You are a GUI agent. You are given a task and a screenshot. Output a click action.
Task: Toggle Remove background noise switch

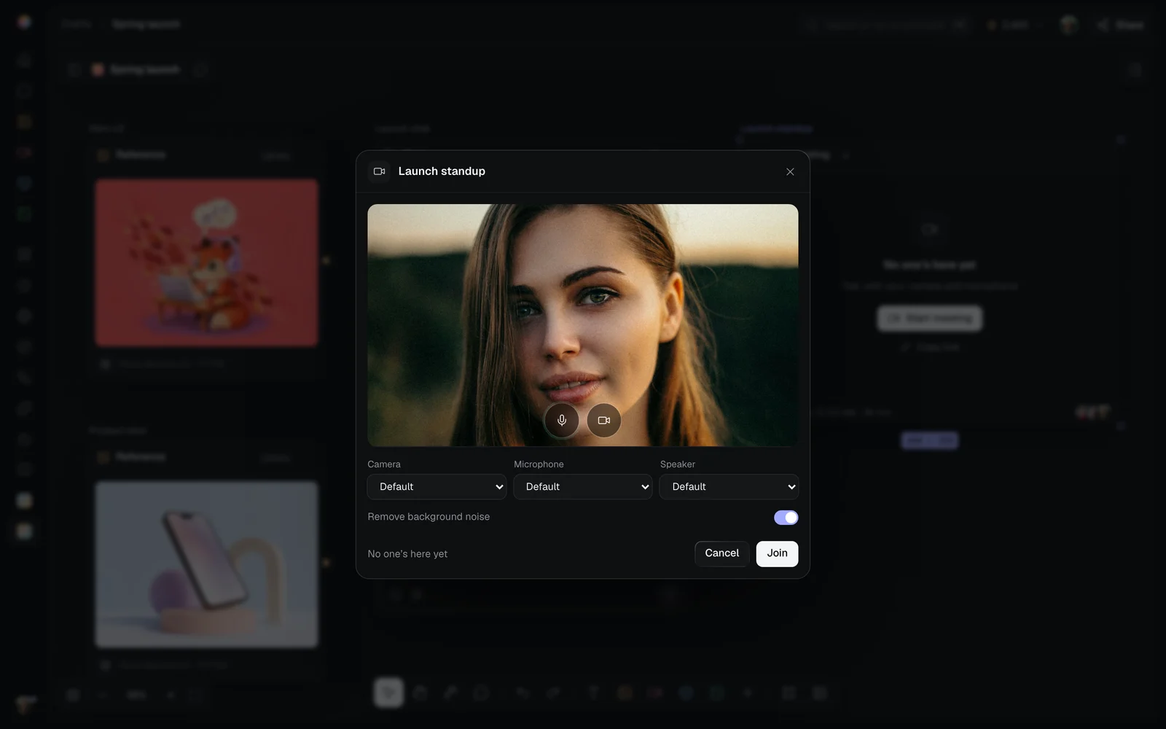786,518
